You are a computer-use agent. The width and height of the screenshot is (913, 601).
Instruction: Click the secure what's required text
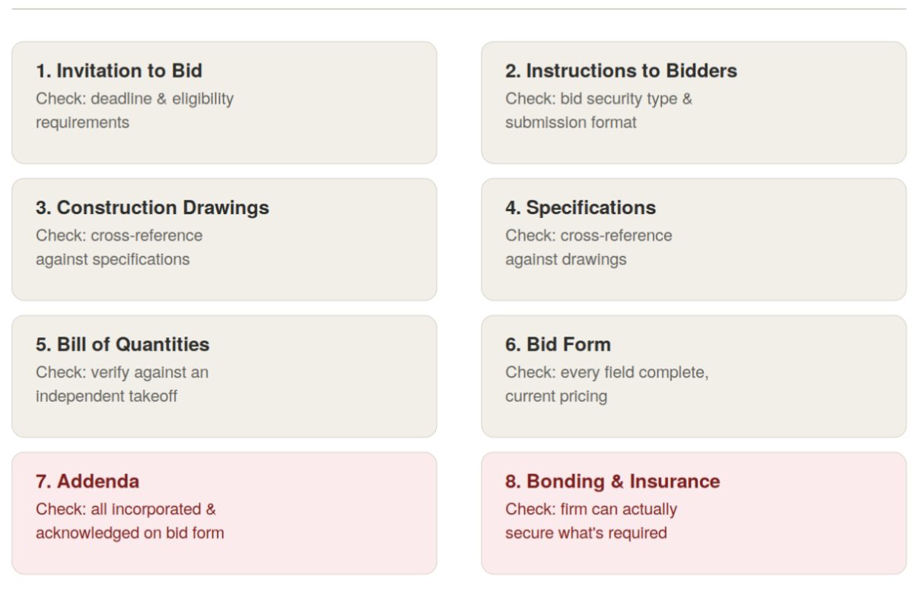click(x=591, y=520)
